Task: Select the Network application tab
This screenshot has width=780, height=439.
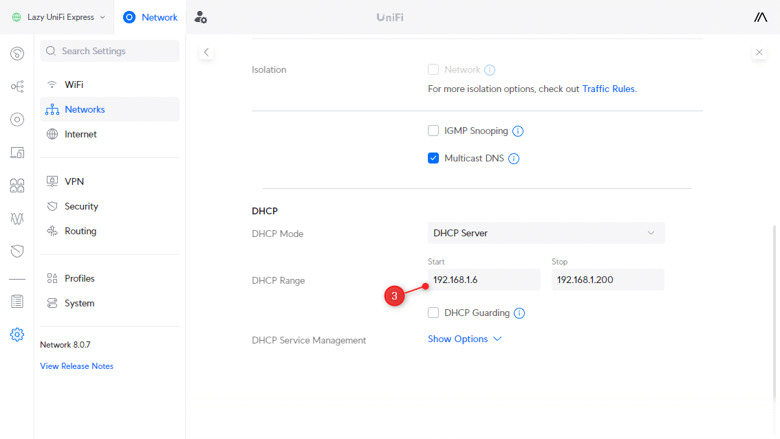Action: (x=150, y=17)
